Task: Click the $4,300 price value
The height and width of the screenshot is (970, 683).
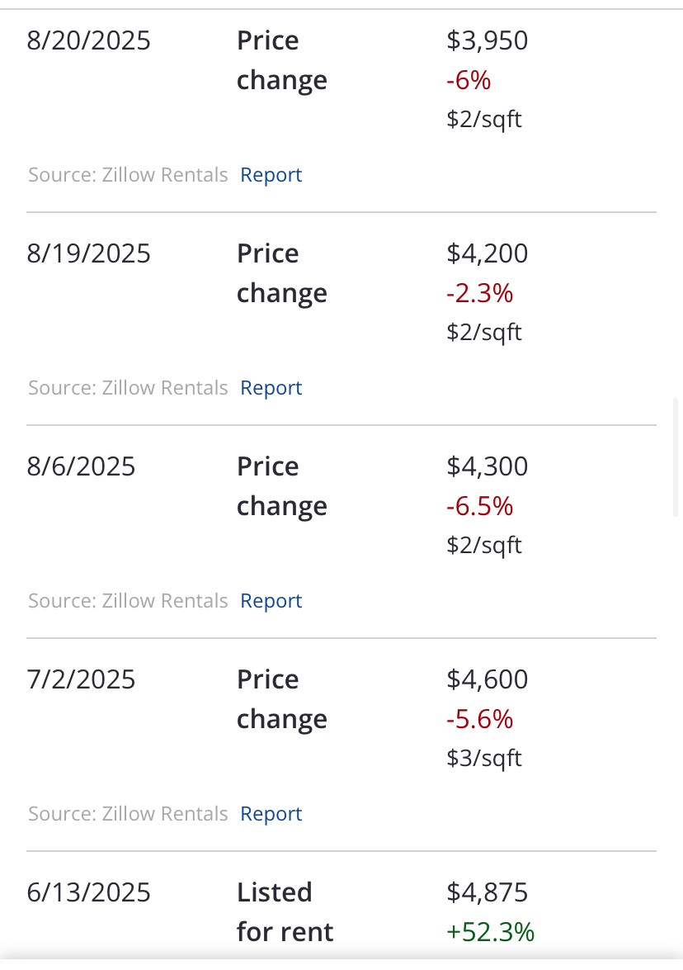Action: [487, 466]
